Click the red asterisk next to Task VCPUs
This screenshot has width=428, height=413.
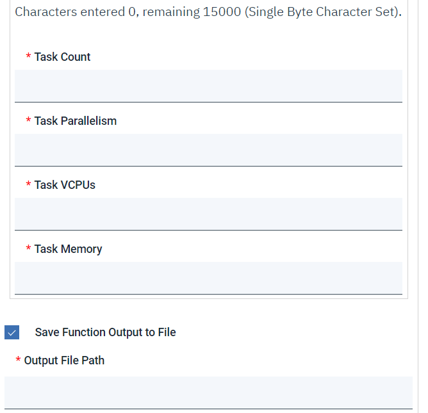pyautogui.click(x=28, y=186)
